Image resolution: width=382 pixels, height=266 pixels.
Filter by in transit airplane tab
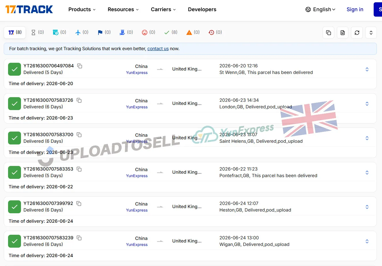pyautogui.click(x=82, y=32)
